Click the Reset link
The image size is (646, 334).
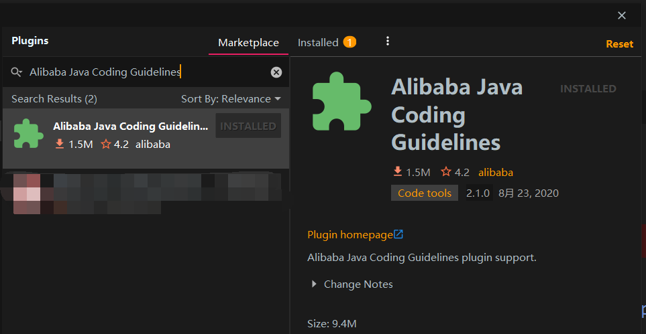click(x=619, y=44)
